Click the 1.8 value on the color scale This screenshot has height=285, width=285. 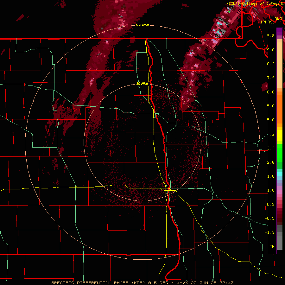271,176
